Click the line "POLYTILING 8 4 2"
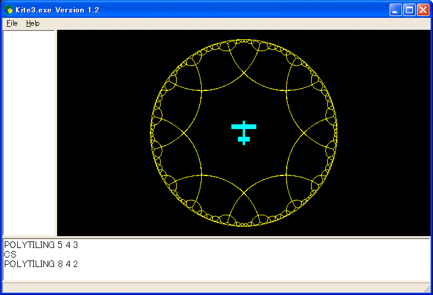The height and width of the screenshot is (295, 433). coord(41,264)
